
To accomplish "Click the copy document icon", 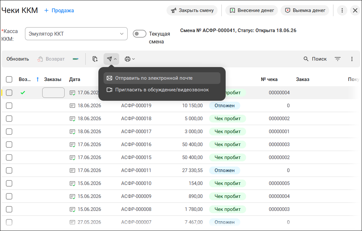I will (x=95, y=59).
